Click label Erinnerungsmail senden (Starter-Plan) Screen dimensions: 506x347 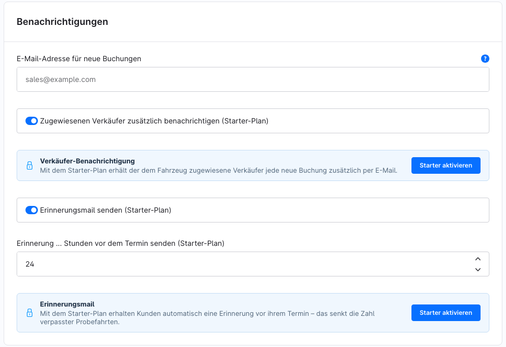(105, 210)
